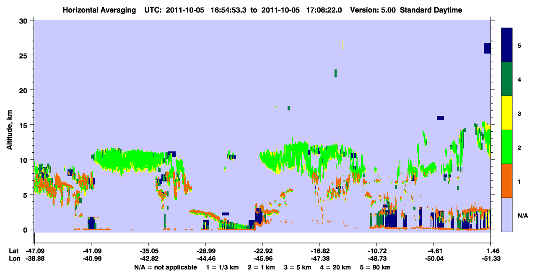Click the colorbar label 'N/A'
Image resolution: width=545 pixels, height=279 pixels.
(x=522, y=215)
